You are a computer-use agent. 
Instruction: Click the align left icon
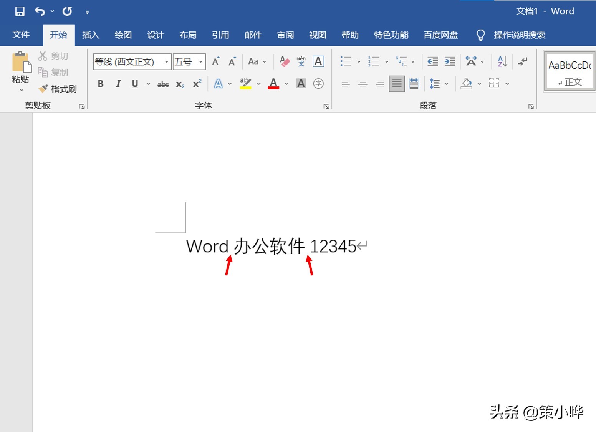pyautogui.click(x=346, y=83)
